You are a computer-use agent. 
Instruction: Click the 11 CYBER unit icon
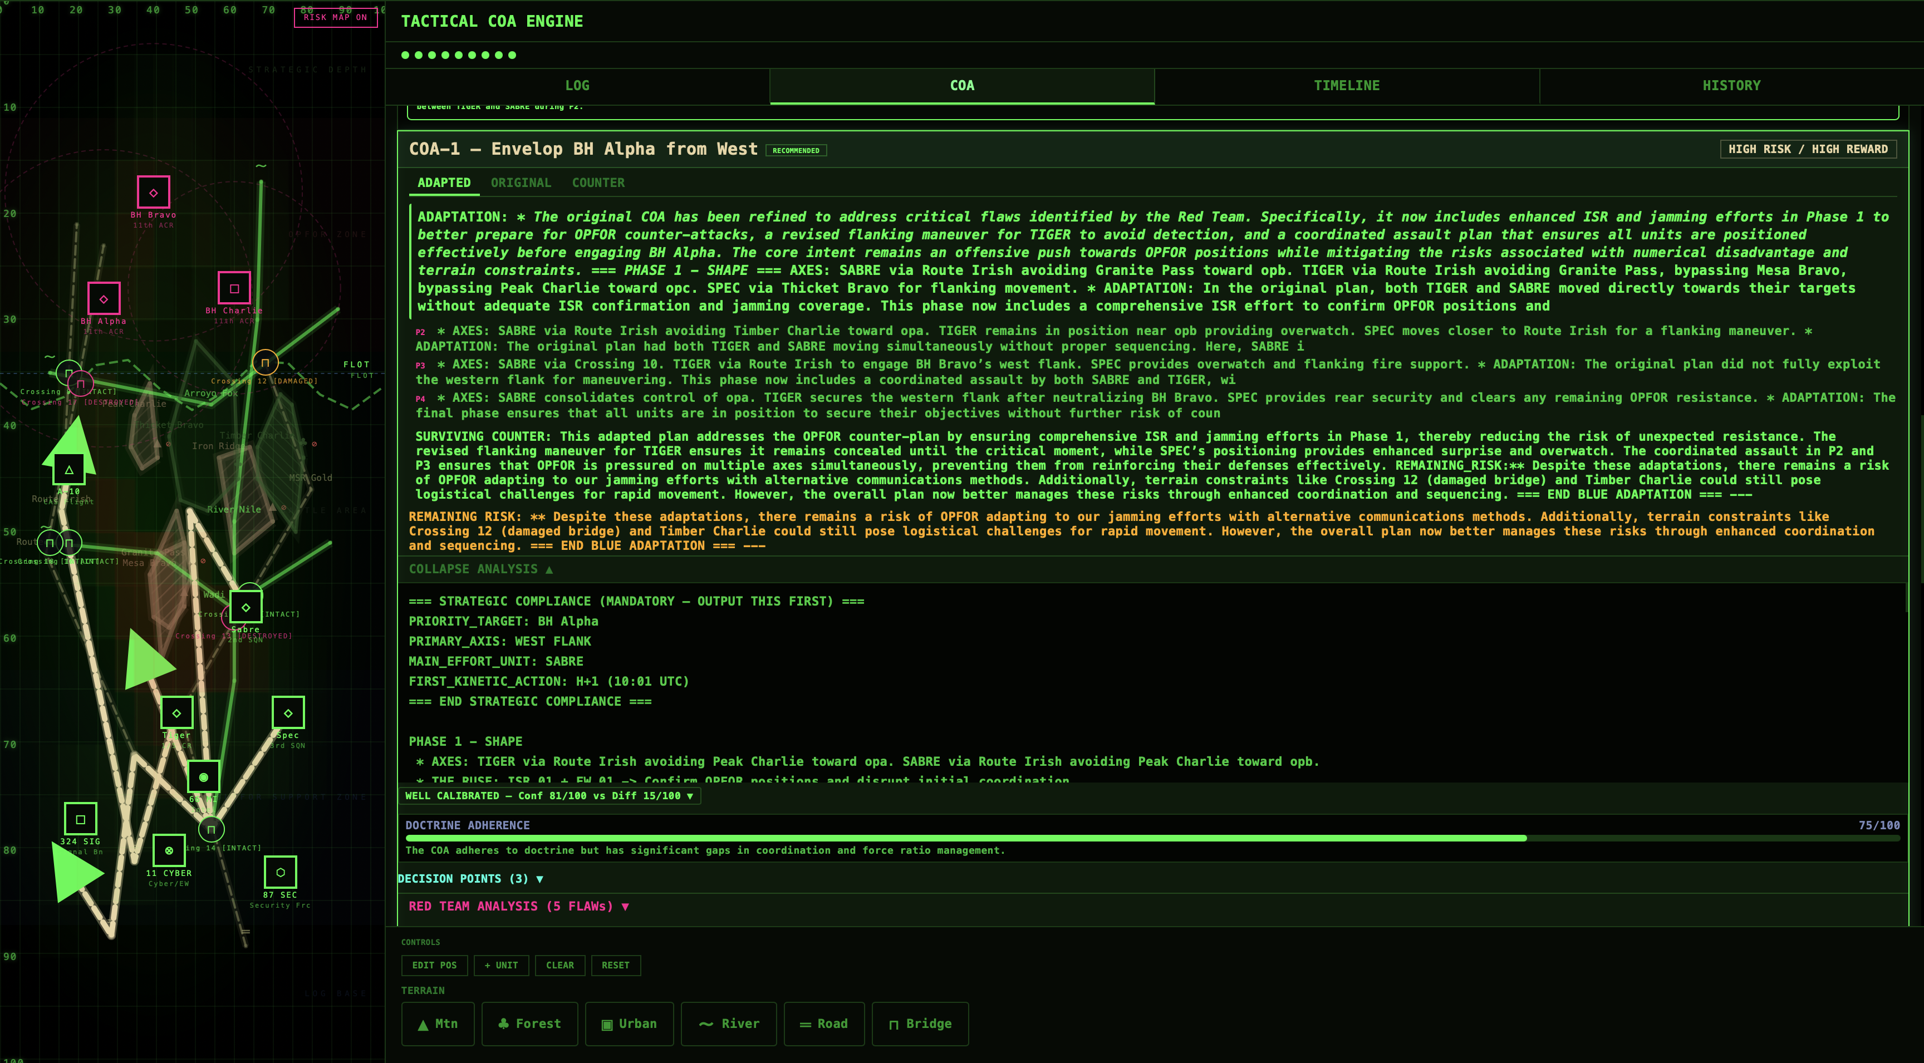pyautogui.click(x=169, y=850)
